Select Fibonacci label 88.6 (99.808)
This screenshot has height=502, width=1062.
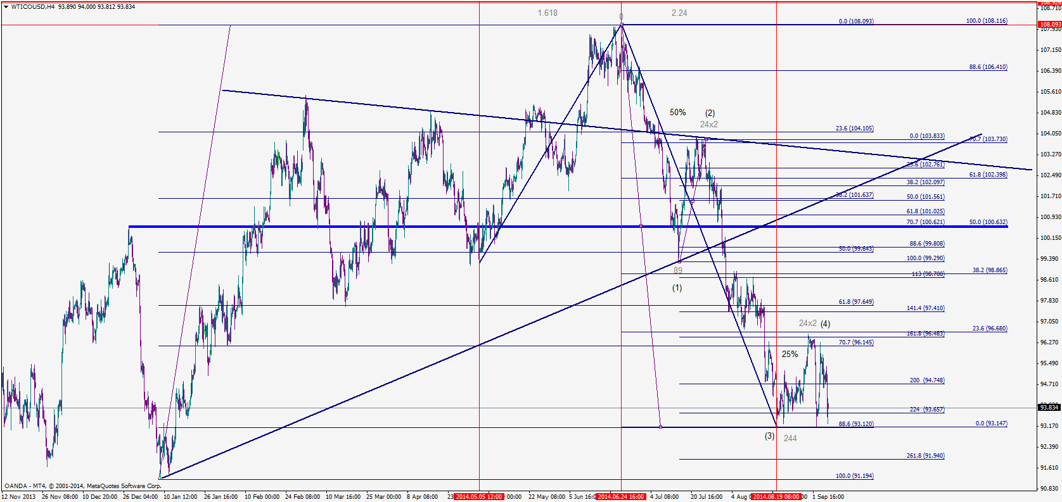click(x=927, y=243)
